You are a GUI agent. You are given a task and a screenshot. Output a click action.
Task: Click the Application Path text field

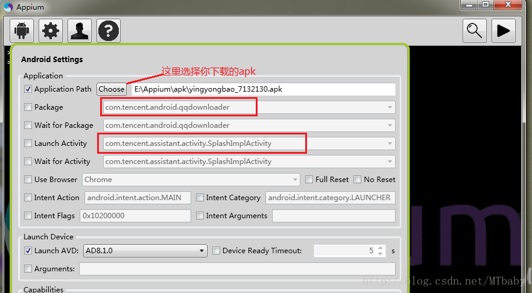[263, 89]
